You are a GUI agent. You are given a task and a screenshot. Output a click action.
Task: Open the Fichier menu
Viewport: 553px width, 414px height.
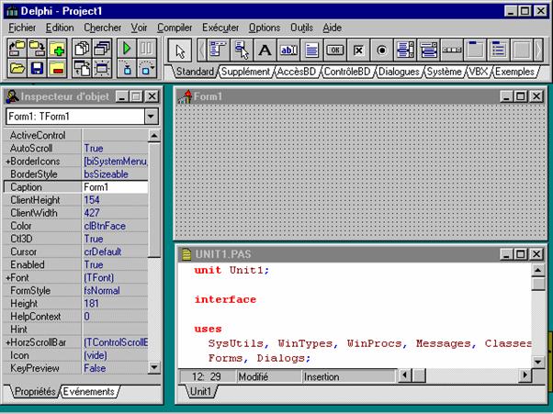[22, 28]
